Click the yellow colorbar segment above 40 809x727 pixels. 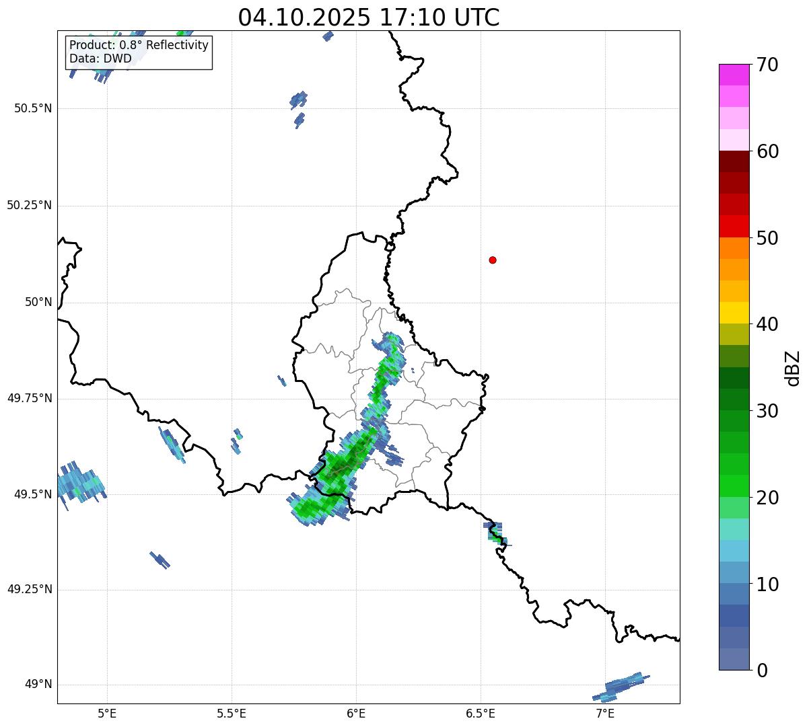[x=734, y=313]
